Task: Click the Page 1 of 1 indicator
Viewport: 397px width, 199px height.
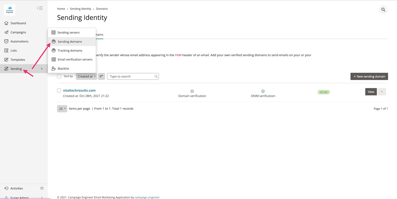Action: click(381, 108)
